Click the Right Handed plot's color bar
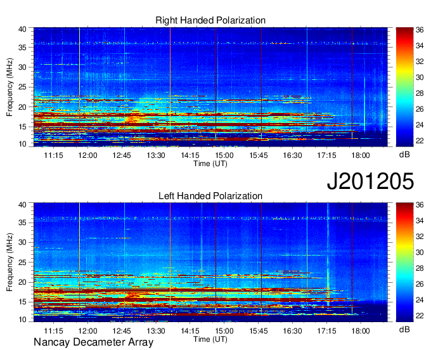Screen dimensions: 431x350 [x=404, y=87]
